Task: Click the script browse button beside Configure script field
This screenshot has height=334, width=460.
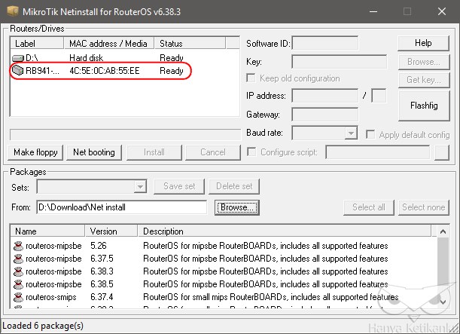Action: click(x=442, y=152)
